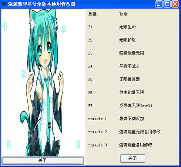The width and height of the screenshot is (181, 167).
Task: Minimize the trainer window
Action: pos(159,4)
